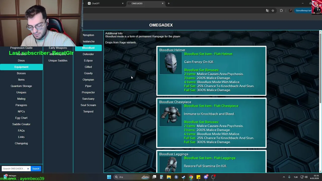The image size is (322, 181).
Task: Open the Links page
Action: coord(21,137)
